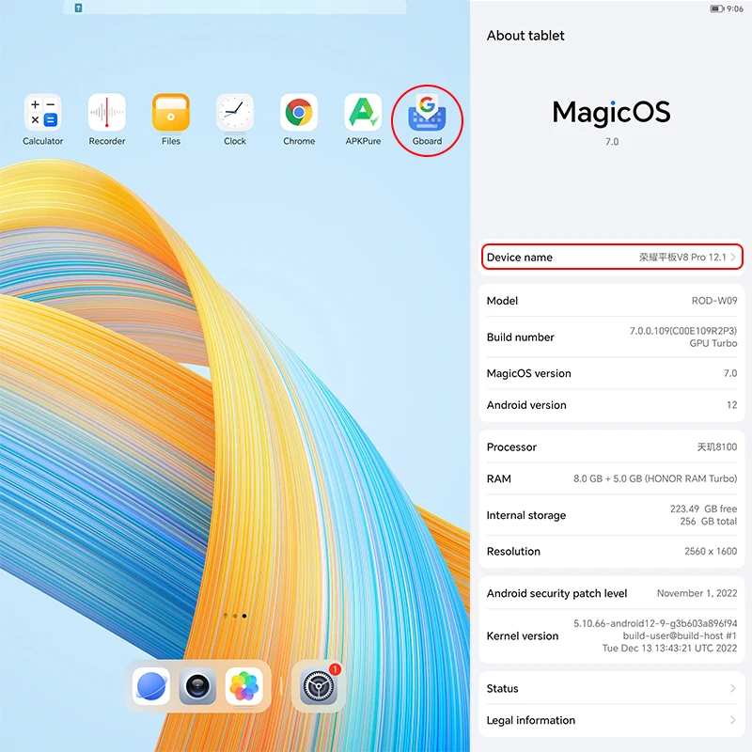Tap the battery icon in status bar
752x752 pixels.
coord(716,8)
